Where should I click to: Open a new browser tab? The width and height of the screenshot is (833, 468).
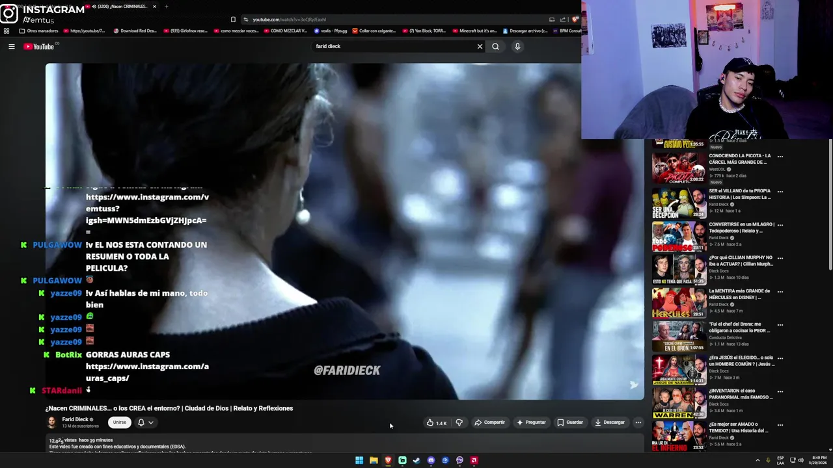[166, 6]
